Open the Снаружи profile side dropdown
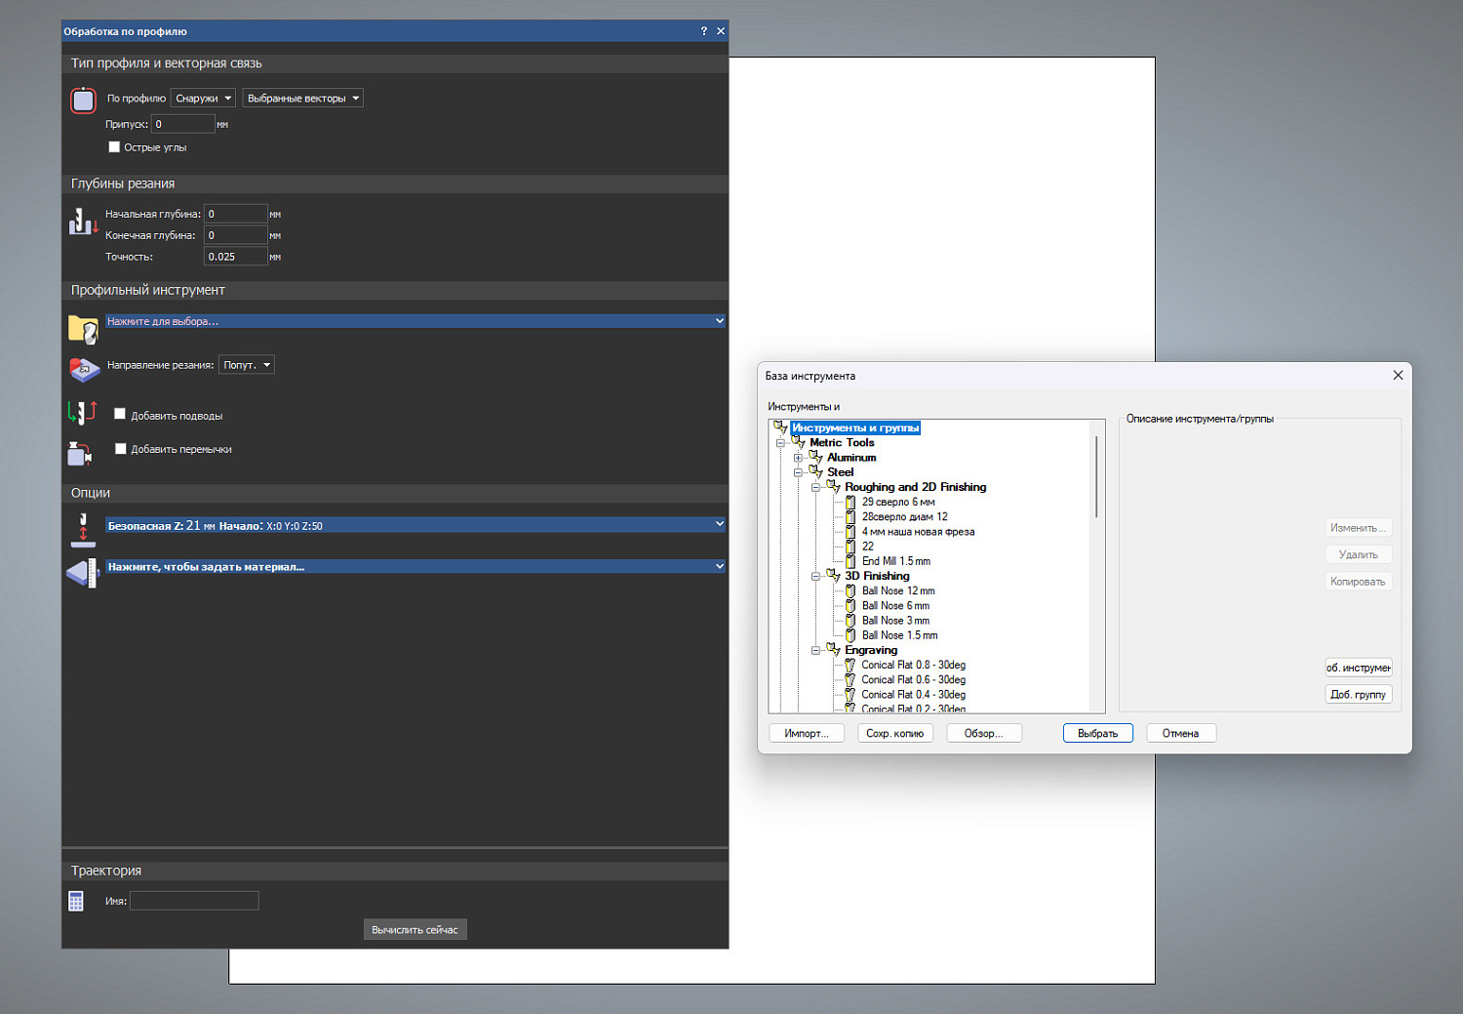 point(203,99)
